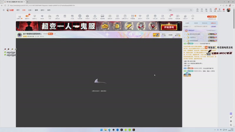Screen dimensions: 235x132
Task: Click the red gift Tasks icon in header
Action: pos(224,9)
